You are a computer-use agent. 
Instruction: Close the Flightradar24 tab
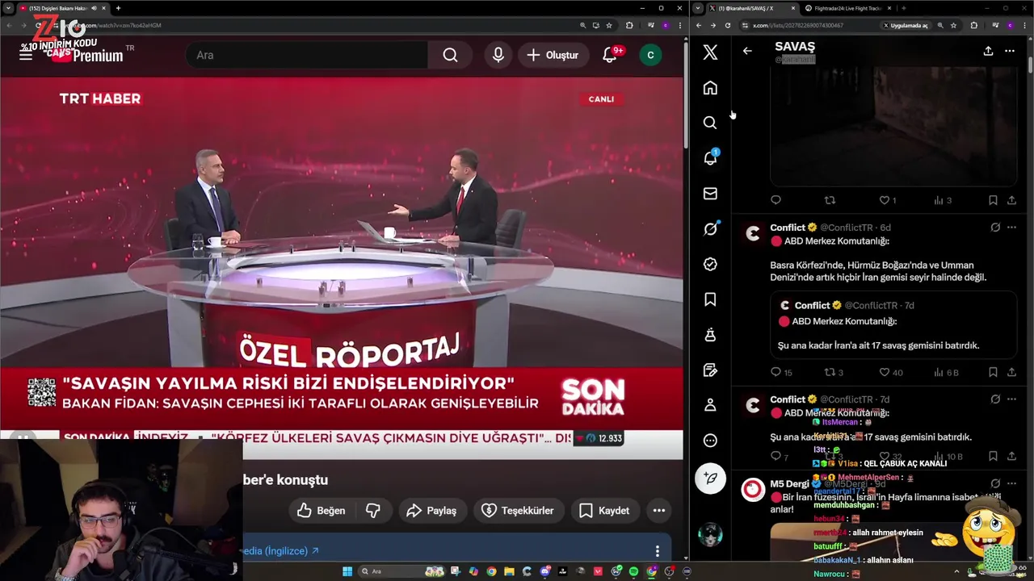(889, 8)
